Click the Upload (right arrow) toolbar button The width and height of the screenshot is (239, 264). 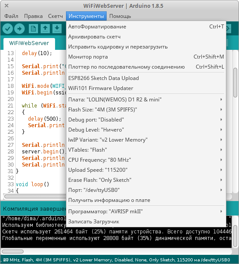pyautogui.click(x=20, y=28)
